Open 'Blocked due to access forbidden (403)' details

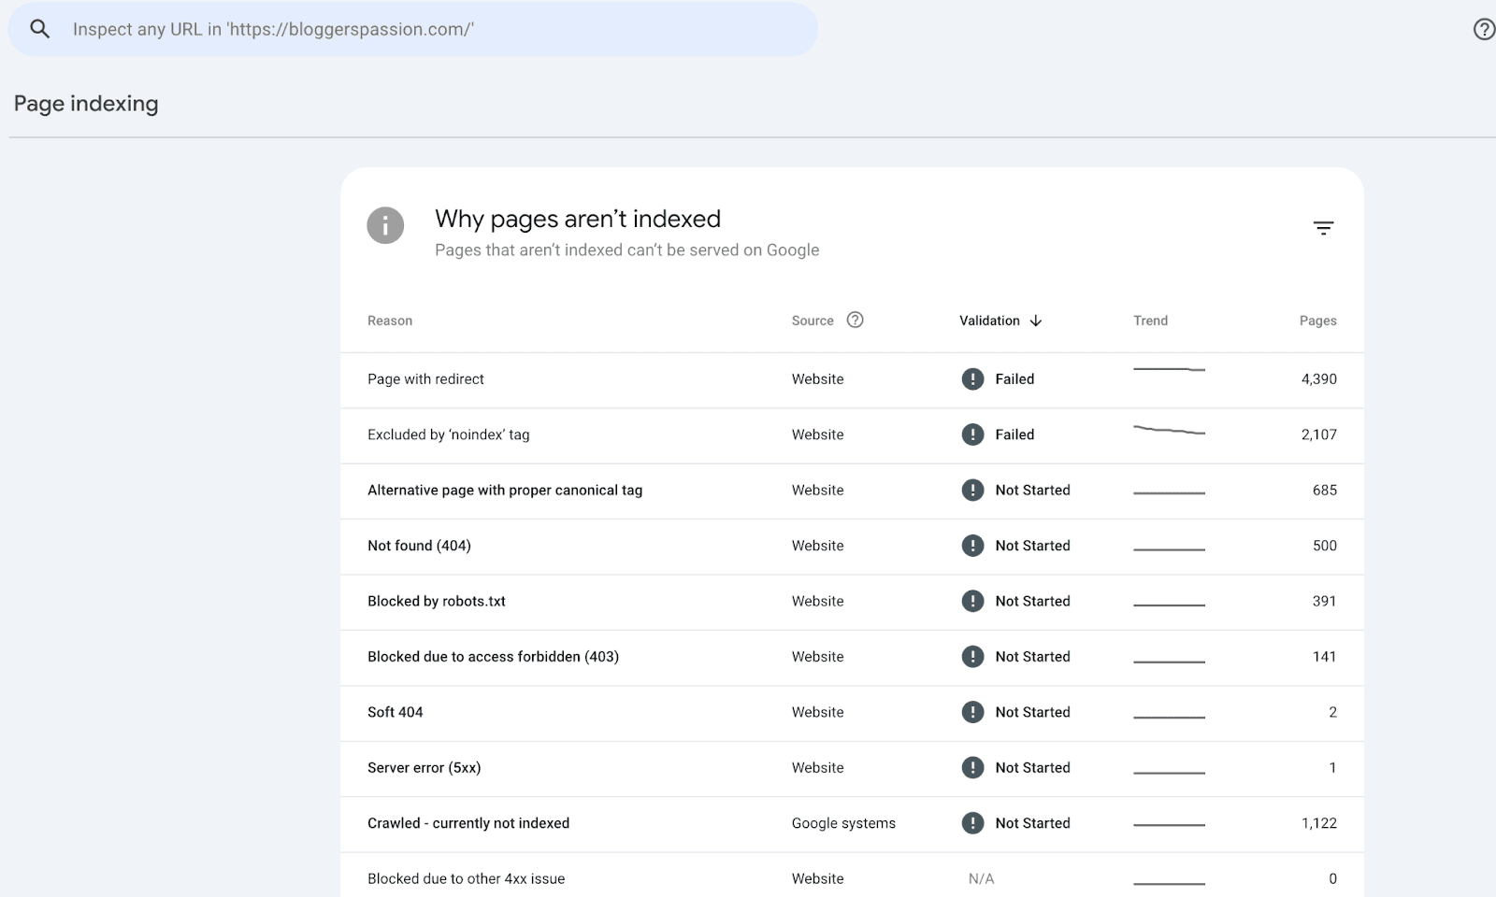click(x=493, y=656)
